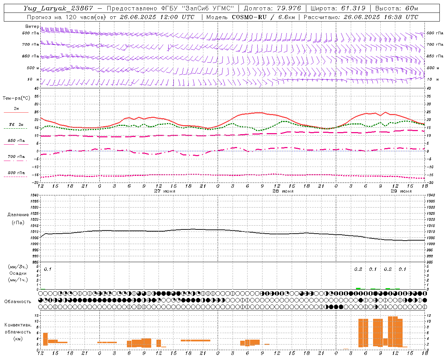The width and height of the screenshot is (445, 356).
Task: Click the '2м' temperature legend entry
Action: [16, 108]
